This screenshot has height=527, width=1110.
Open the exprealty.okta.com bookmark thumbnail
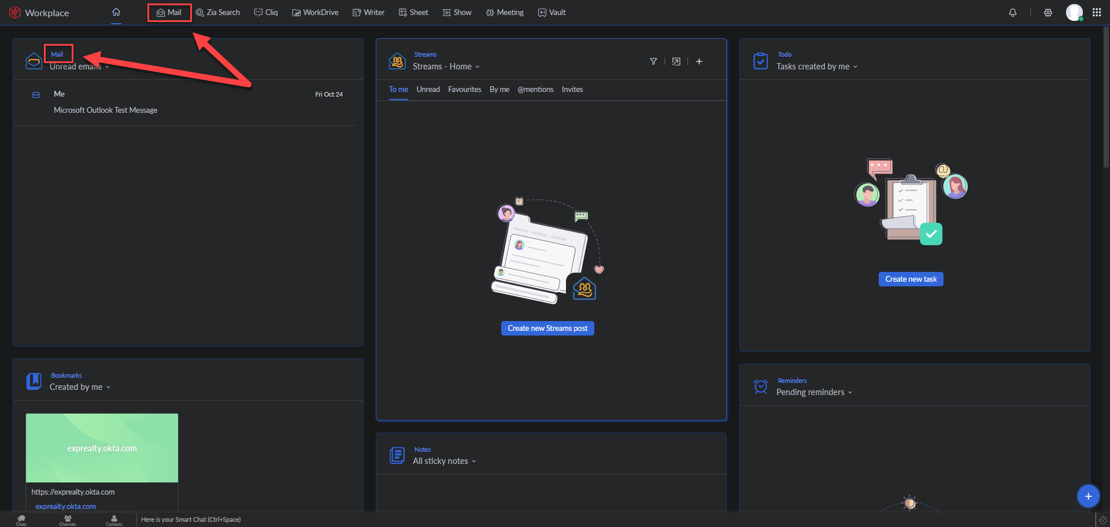pos(102,448)
